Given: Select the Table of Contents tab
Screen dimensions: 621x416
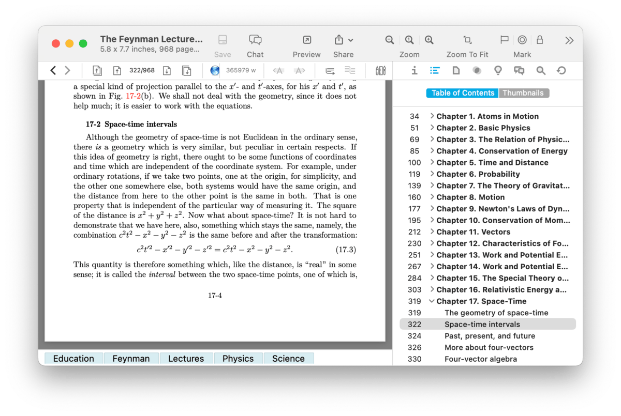Looking at the screenshot, I should click(463, 93).
